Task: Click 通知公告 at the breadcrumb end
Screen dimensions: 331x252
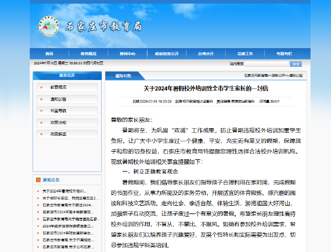Action: click(295, 76)
